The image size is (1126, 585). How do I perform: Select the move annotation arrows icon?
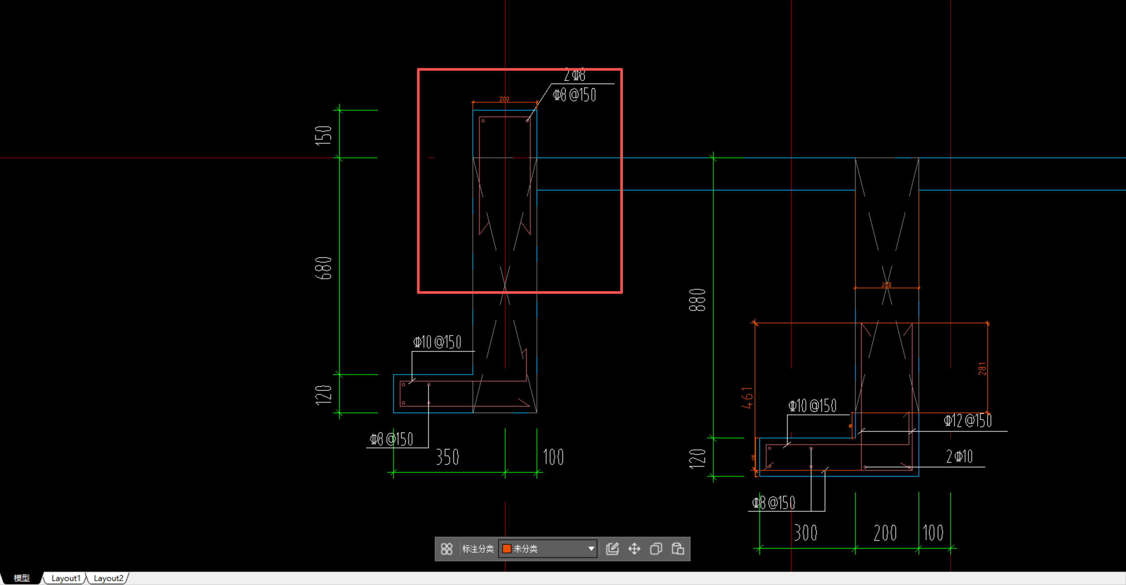[634, 549]
